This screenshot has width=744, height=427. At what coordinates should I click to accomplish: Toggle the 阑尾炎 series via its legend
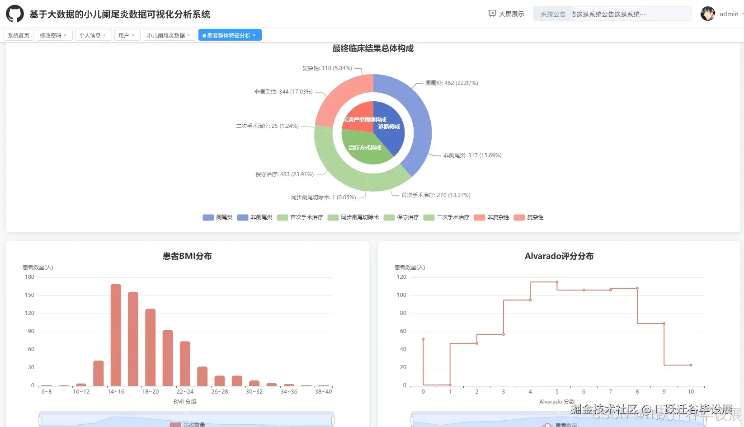click(207, 217)
